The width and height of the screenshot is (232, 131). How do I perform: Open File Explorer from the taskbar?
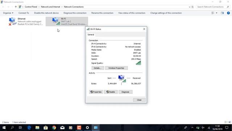[x=37, y=128]
